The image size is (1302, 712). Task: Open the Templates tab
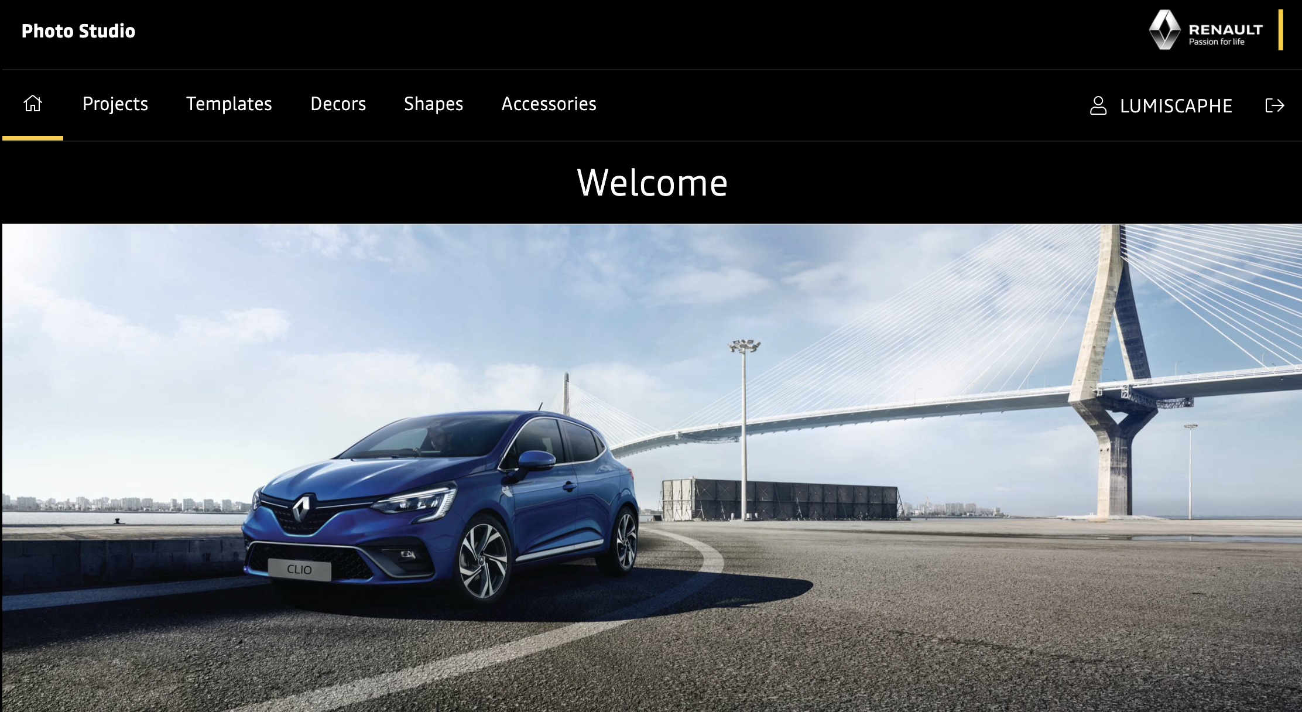click(x=229, y=104)
